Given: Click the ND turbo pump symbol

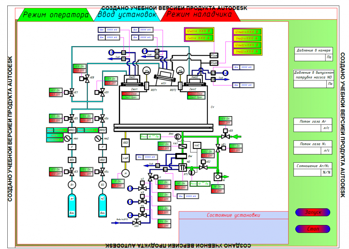Looking at the screenshot, I should (x=183, y=167).
